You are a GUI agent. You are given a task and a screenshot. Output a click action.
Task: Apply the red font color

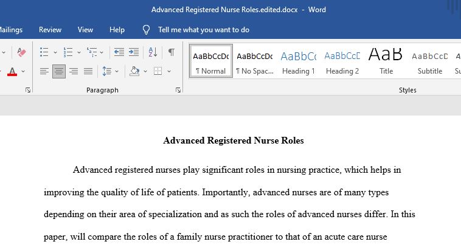point(12,71)
